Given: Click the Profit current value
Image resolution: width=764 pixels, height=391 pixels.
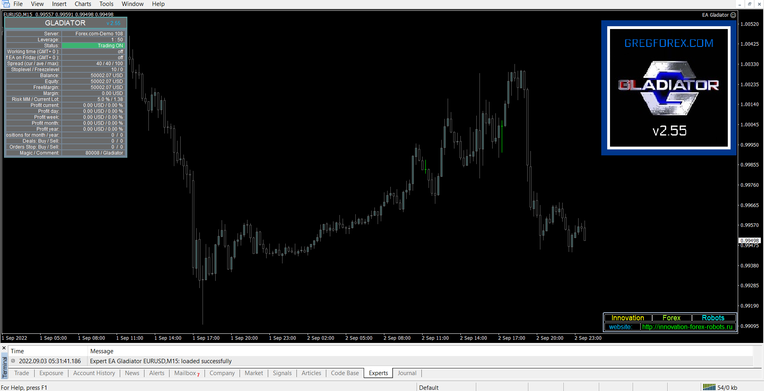Looking at the screenshot, I should [x=93, y=105].
